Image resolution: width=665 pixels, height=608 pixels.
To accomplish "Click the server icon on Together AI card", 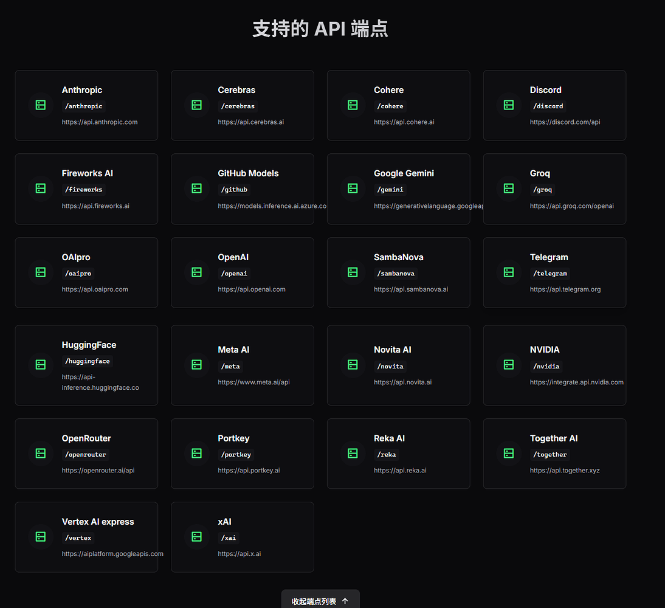I will click(509, 454).
